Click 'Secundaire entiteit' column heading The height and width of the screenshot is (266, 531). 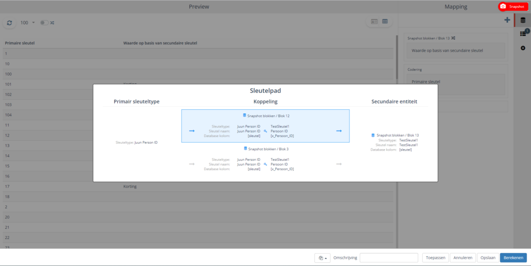(x=394, y=101)
